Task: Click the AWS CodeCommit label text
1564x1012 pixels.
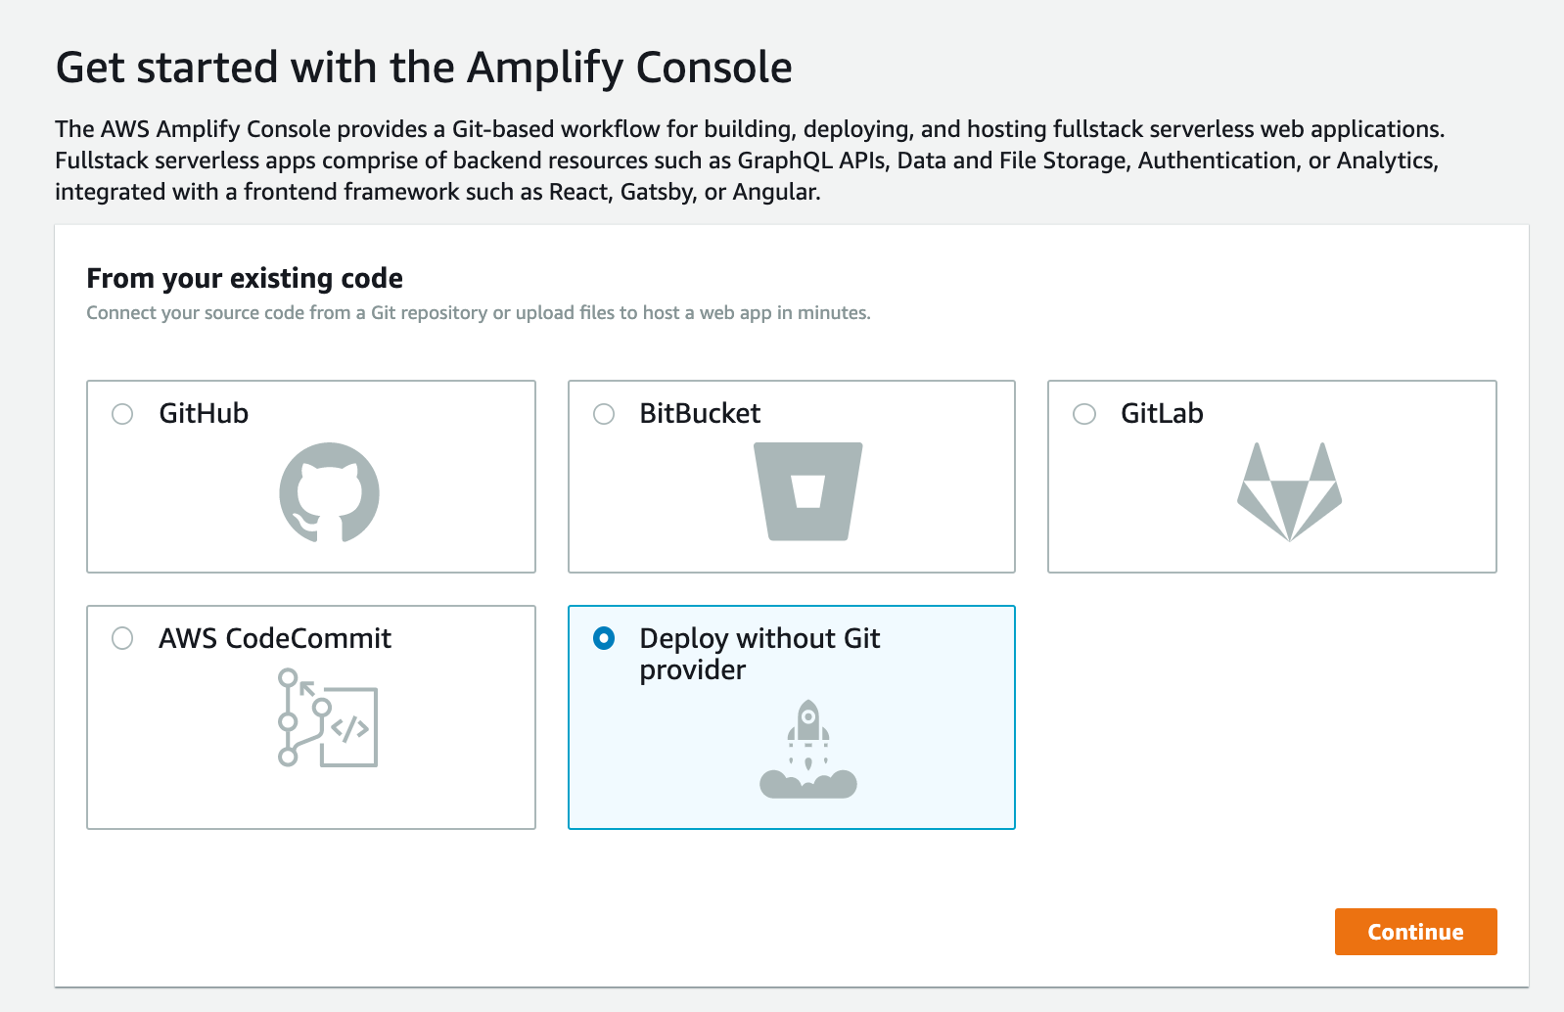Action: tap(275, 638)
